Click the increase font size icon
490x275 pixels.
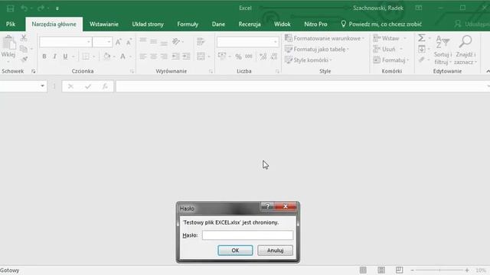pos(119,42)
